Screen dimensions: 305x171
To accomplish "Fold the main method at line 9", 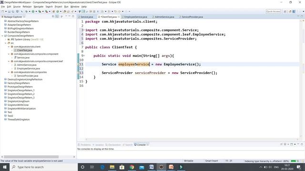I will pyautogui.click(x=84, y=56).
